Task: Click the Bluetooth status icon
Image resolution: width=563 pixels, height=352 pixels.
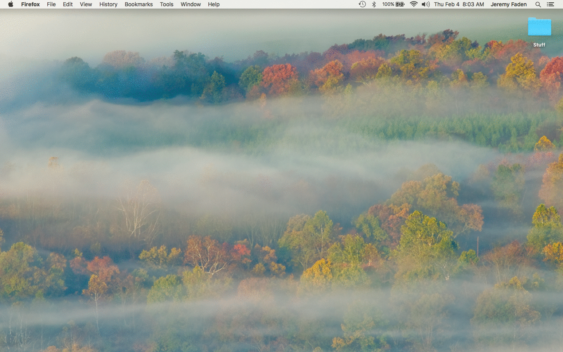Action: click(374, 4)
